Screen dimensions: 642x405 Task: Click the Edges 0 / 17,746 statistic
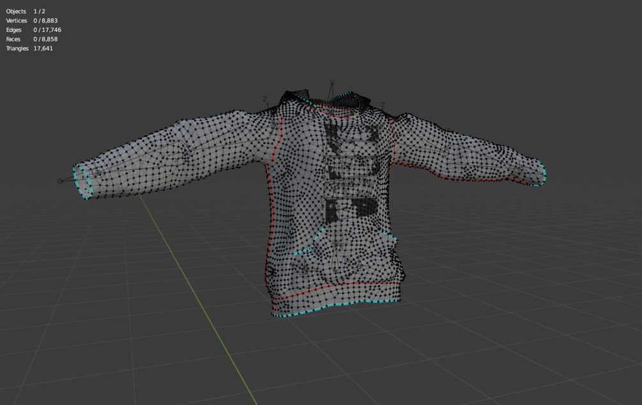pyautogui.click(x=34, y=30)
